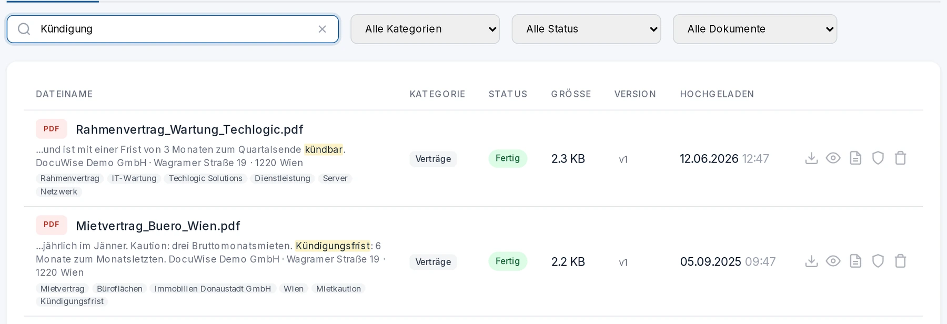The height and width of the screenshot is (324, 947).
Task: Click Wien tag
Action: coord(294,289)
